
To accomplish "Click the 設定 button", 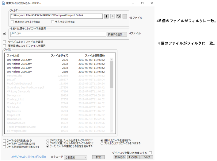I will pos(98,157).
